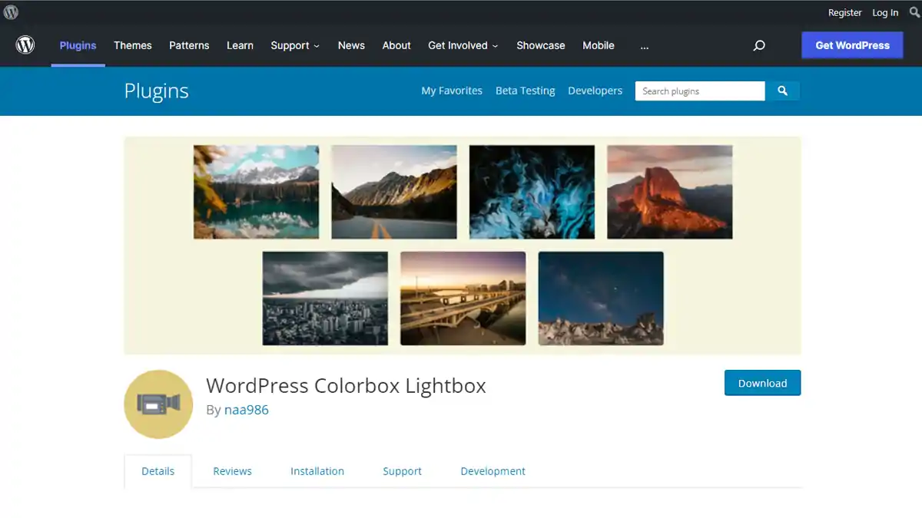Open the admin bar search magnifier icon
The width and height of the screenshot is (922, 518).
click(x=914, y=12)
